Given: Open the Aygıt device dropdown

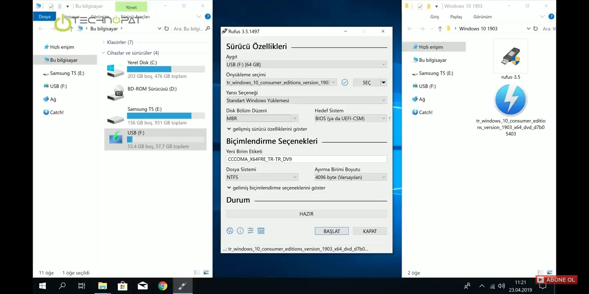Looking at the screenshot, I should coord(306,65).
